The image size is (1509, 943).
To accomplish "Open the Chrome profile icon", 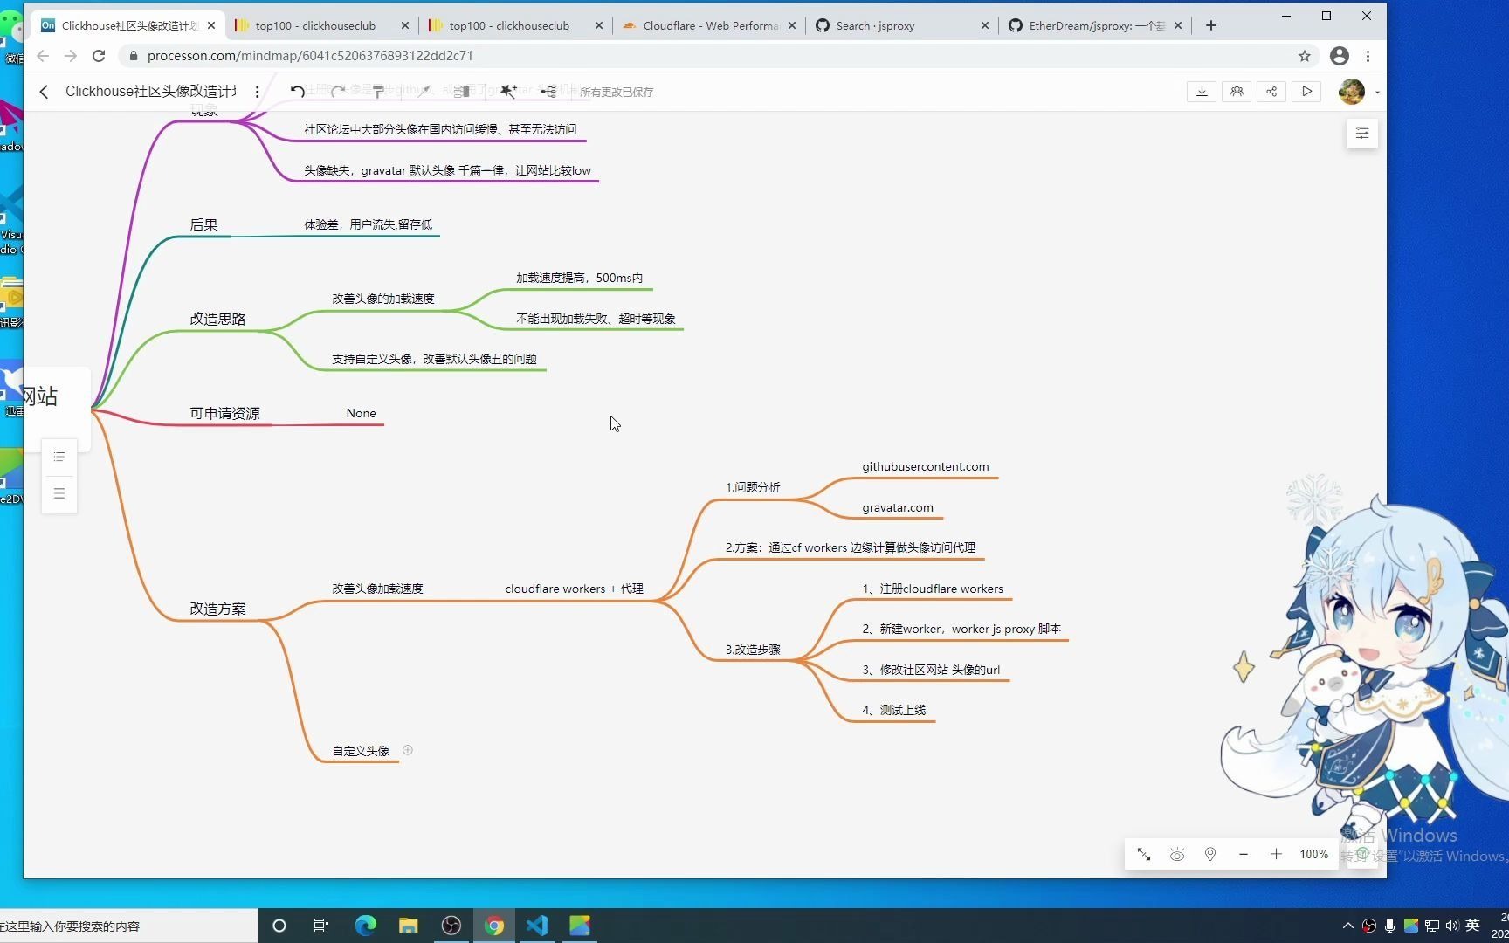I will pyautogui.click(x=1339, y=56).
